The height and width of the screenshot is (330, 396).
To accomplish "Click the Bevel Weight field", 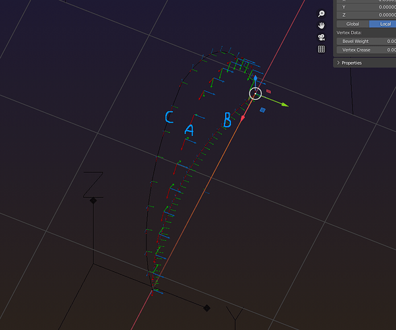I will [366, 41].
